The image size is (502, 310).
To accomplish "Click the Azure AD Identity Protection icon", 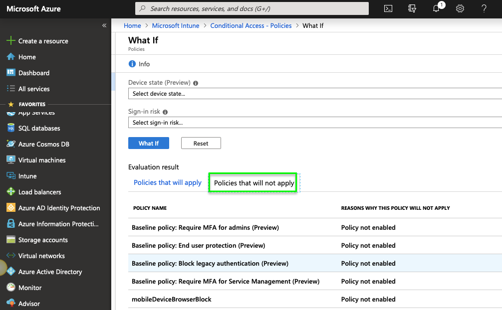I will tap(11, 208).
